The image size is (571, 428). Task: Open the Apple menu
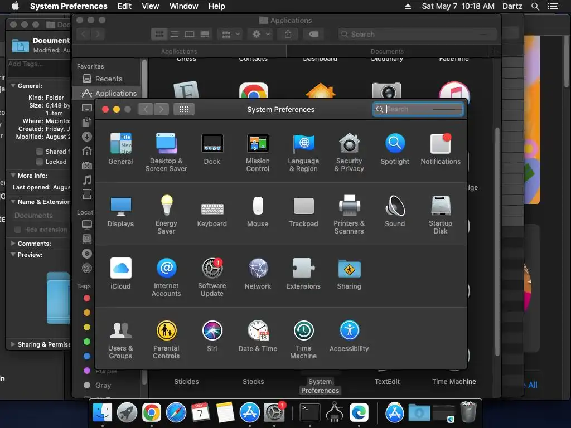(x=15, y=6)
